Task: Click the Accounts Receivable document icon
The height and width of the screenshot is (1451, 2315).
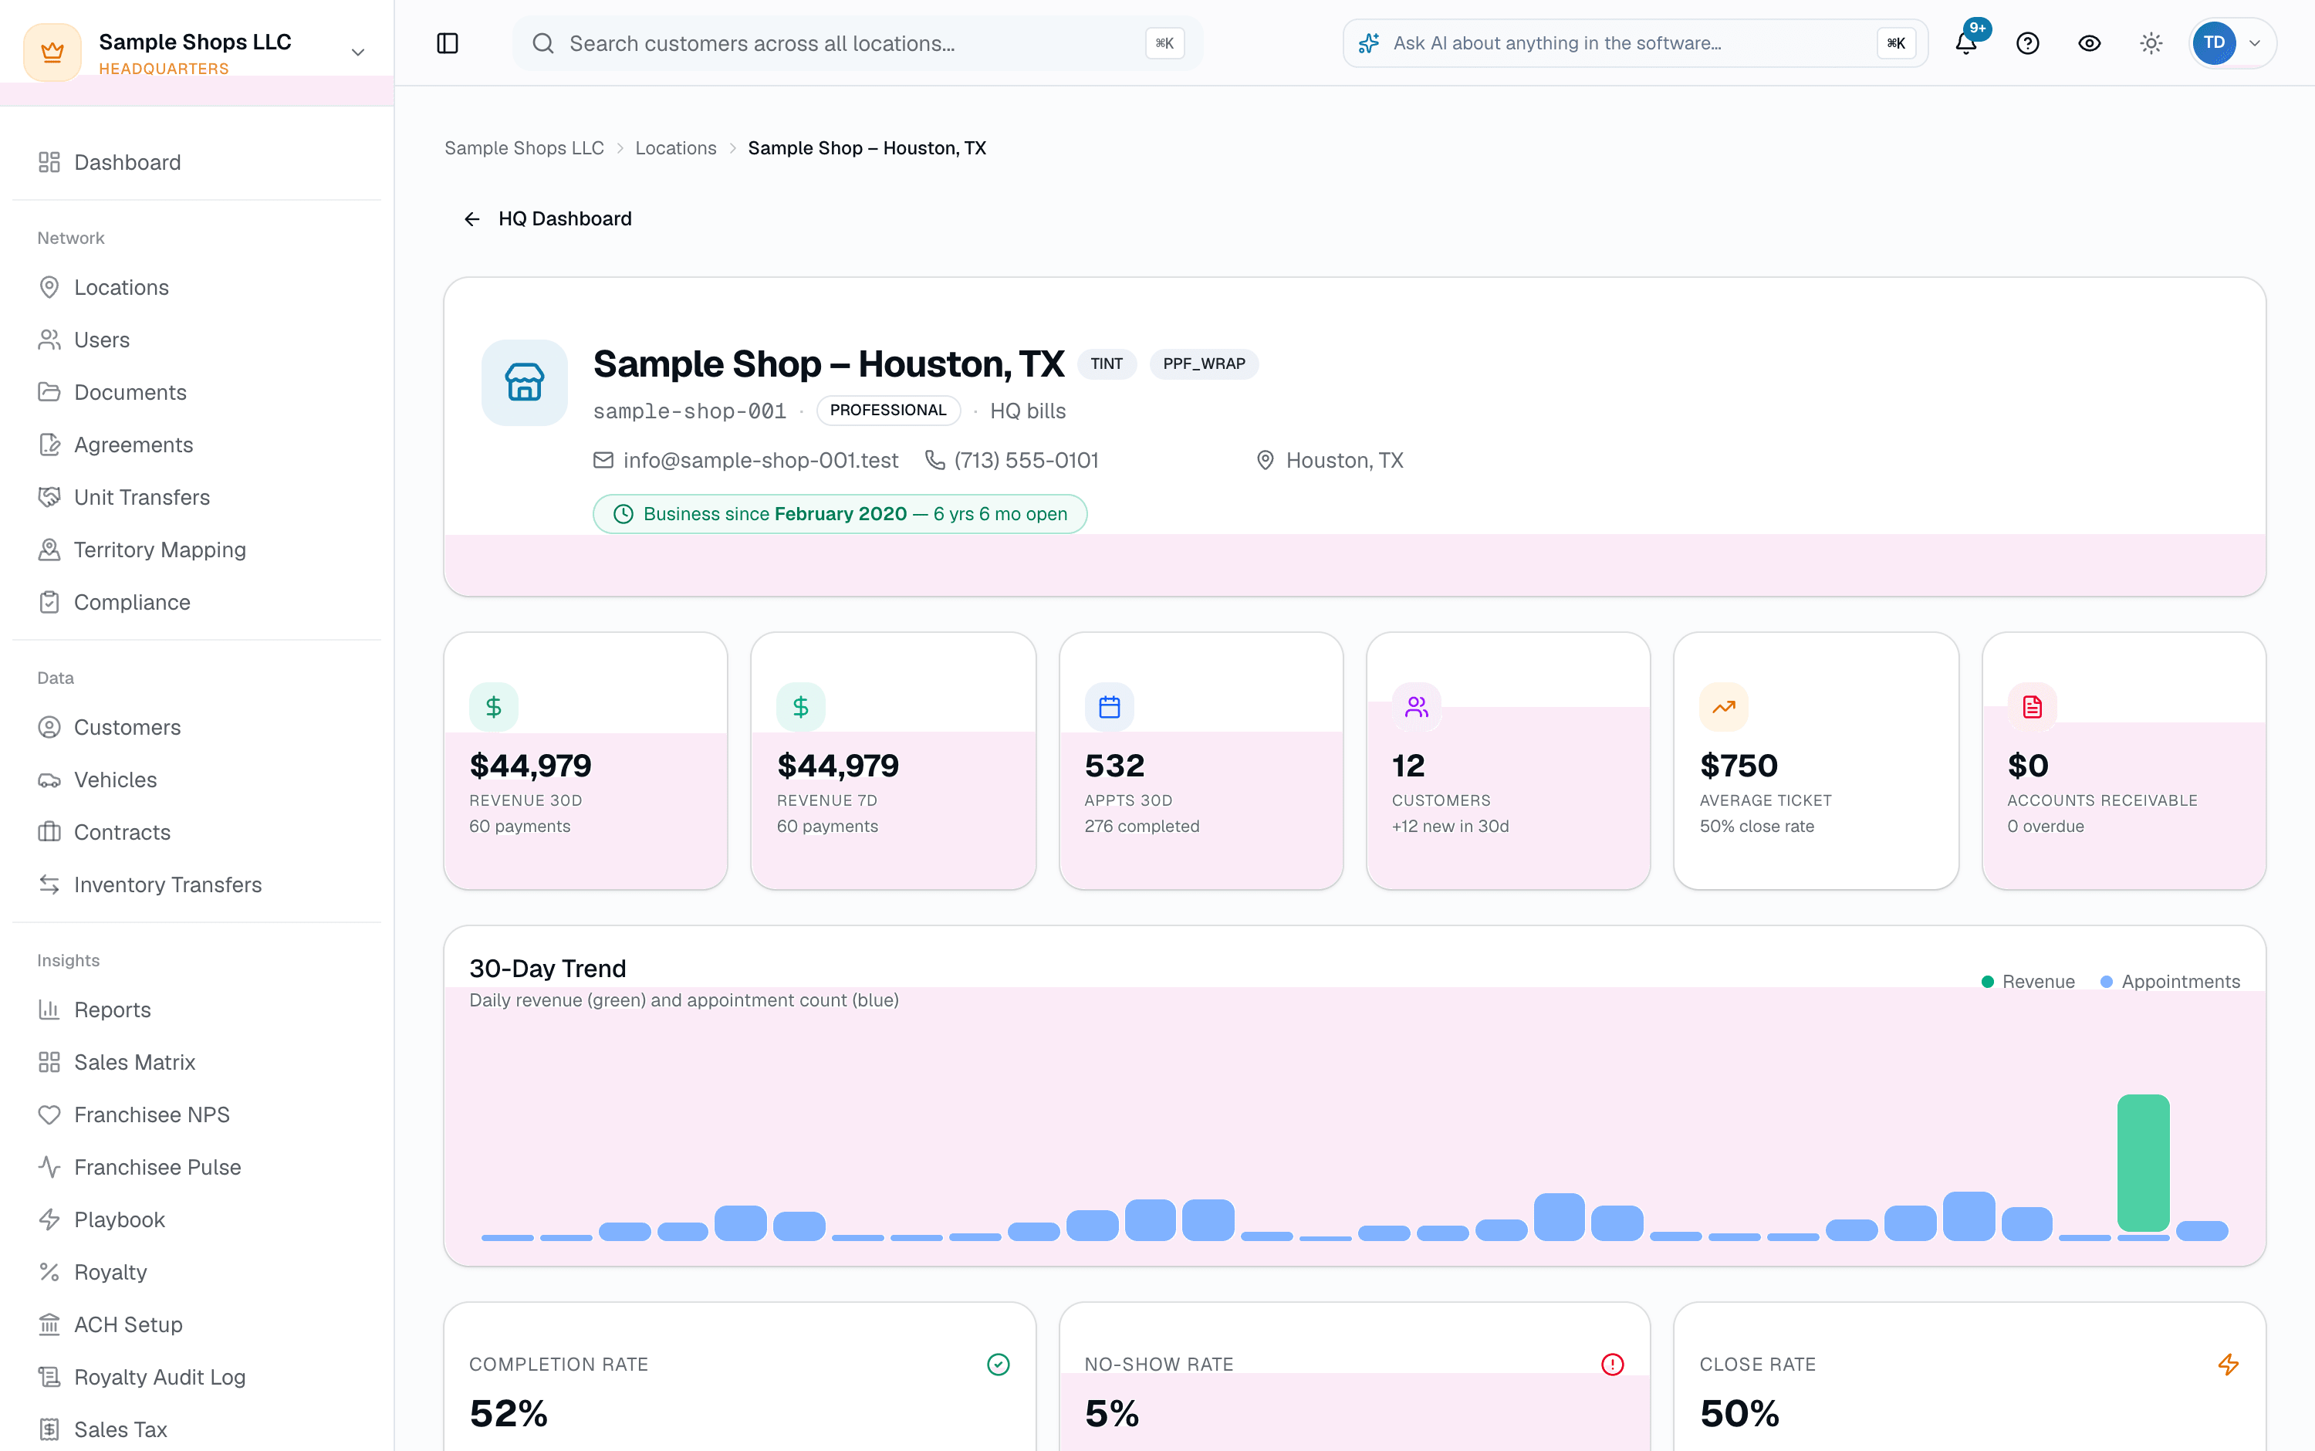Action: tap(2032, 707)
